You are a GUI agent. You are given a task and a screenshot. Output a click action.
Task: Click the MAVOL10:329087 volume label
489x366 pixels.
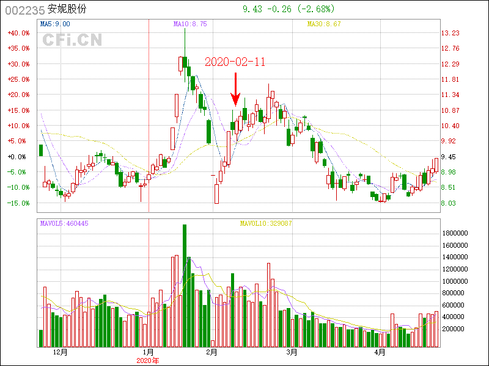(x=265, y=223)
